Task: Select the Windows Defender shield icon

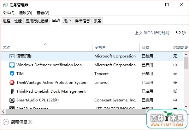Action: click(x=12, y=65)
